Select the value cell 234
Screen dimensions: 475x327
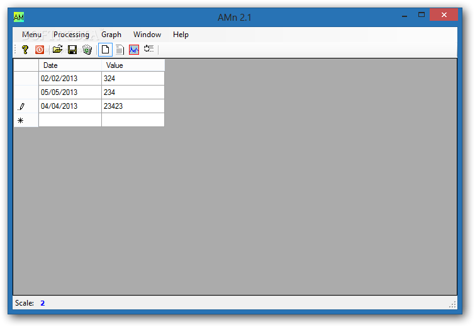pyautogui.click(x=133, y=92)
